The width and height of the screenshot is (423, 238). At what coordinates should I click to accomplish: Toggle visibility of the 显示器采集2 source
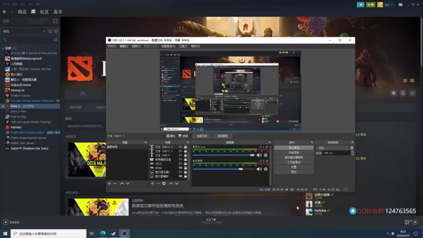[180, 172]
